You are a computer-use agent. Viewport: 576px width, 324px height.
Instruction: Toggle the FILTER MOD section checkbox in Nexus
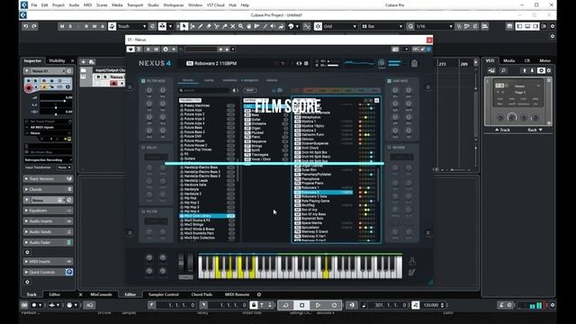(x=143, y=81)
